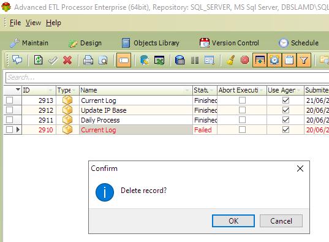329x242 pixels.
Task: Open print preview magnifier icon
Action: click(x=103, y=61)
